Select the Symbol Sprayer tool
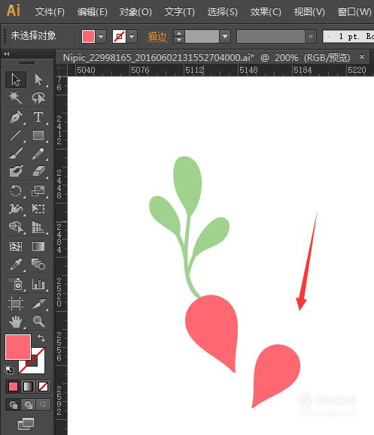Image resolution: width=374 pixels, height=435 pixels. 16,284
